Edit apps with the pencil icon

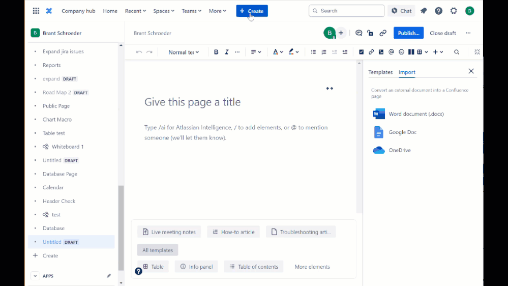coord(108,276)
